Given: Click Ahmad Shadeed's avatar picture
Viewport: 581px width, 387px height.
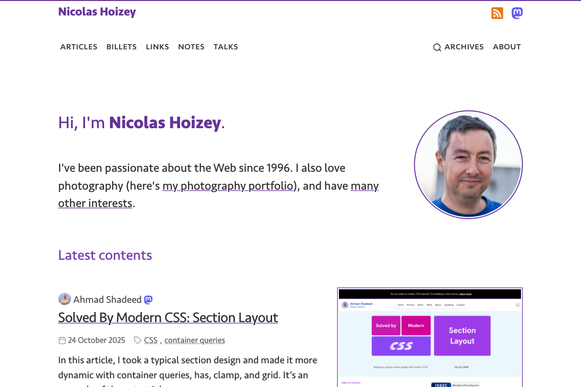Looking at the screenshot, I should (64, 299).
